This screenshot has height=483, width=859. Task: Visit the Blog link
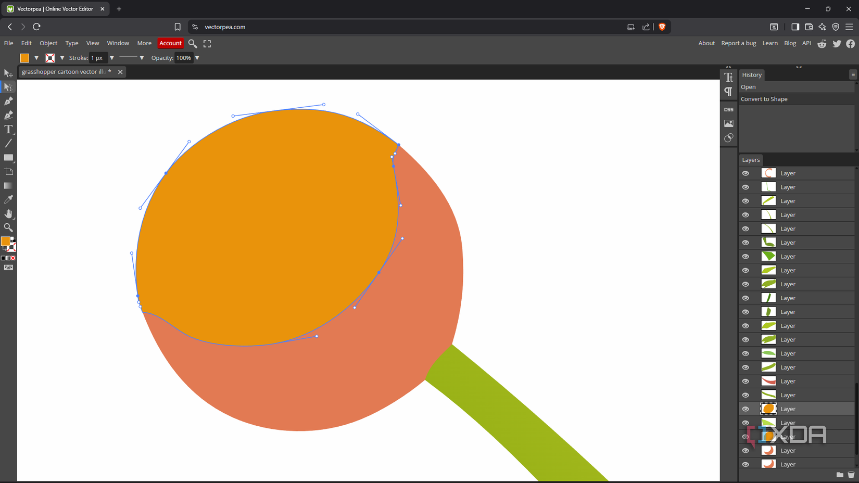pos(790,43)
